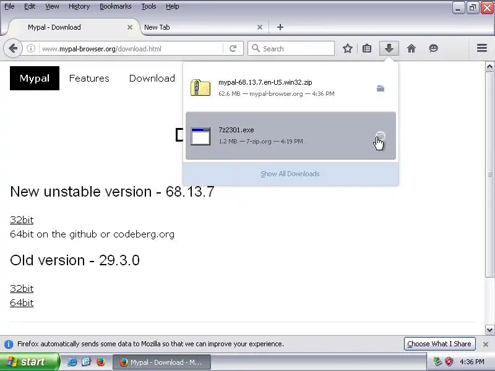This screenshot has height=371, width=495.
Task: Open the History menu
Action: (x=79, y=6)
